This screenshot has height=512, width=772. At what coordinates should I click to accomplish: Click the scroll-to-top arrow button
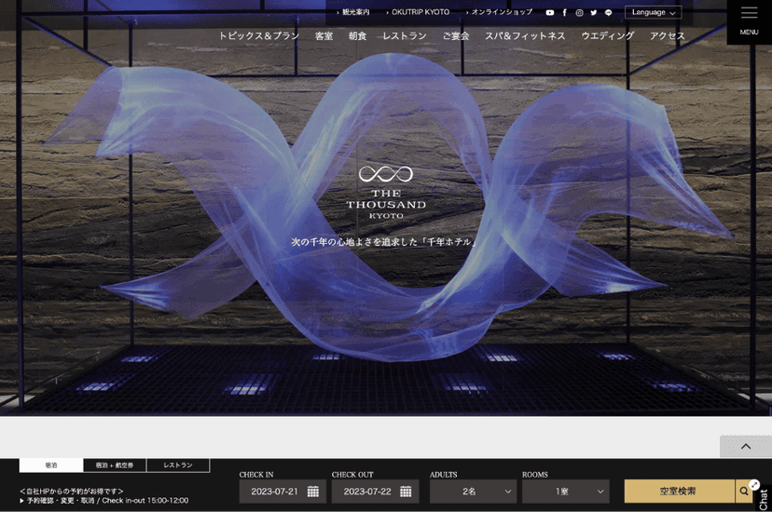click(x=746, y=446)
